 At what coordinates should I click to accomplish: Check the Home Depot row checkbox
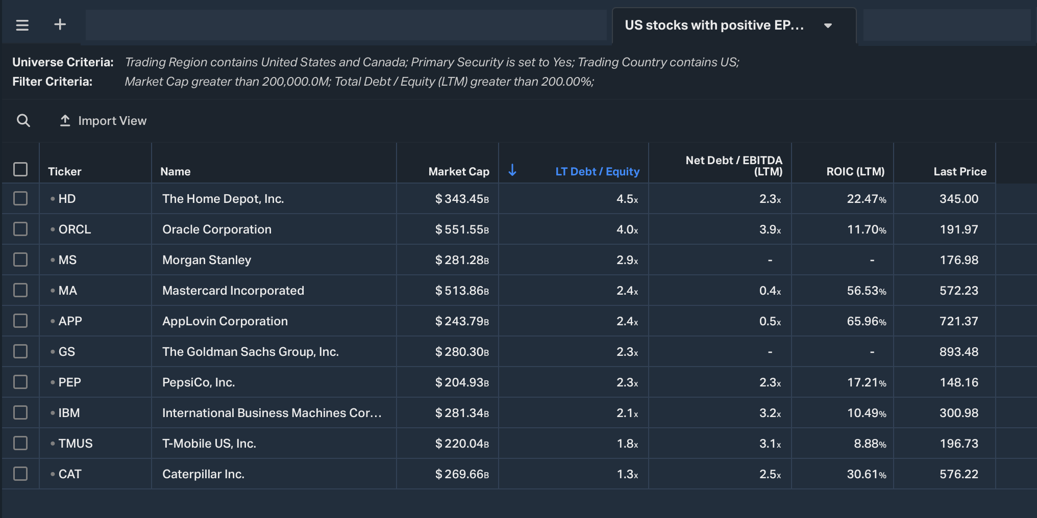pos(20,198)
